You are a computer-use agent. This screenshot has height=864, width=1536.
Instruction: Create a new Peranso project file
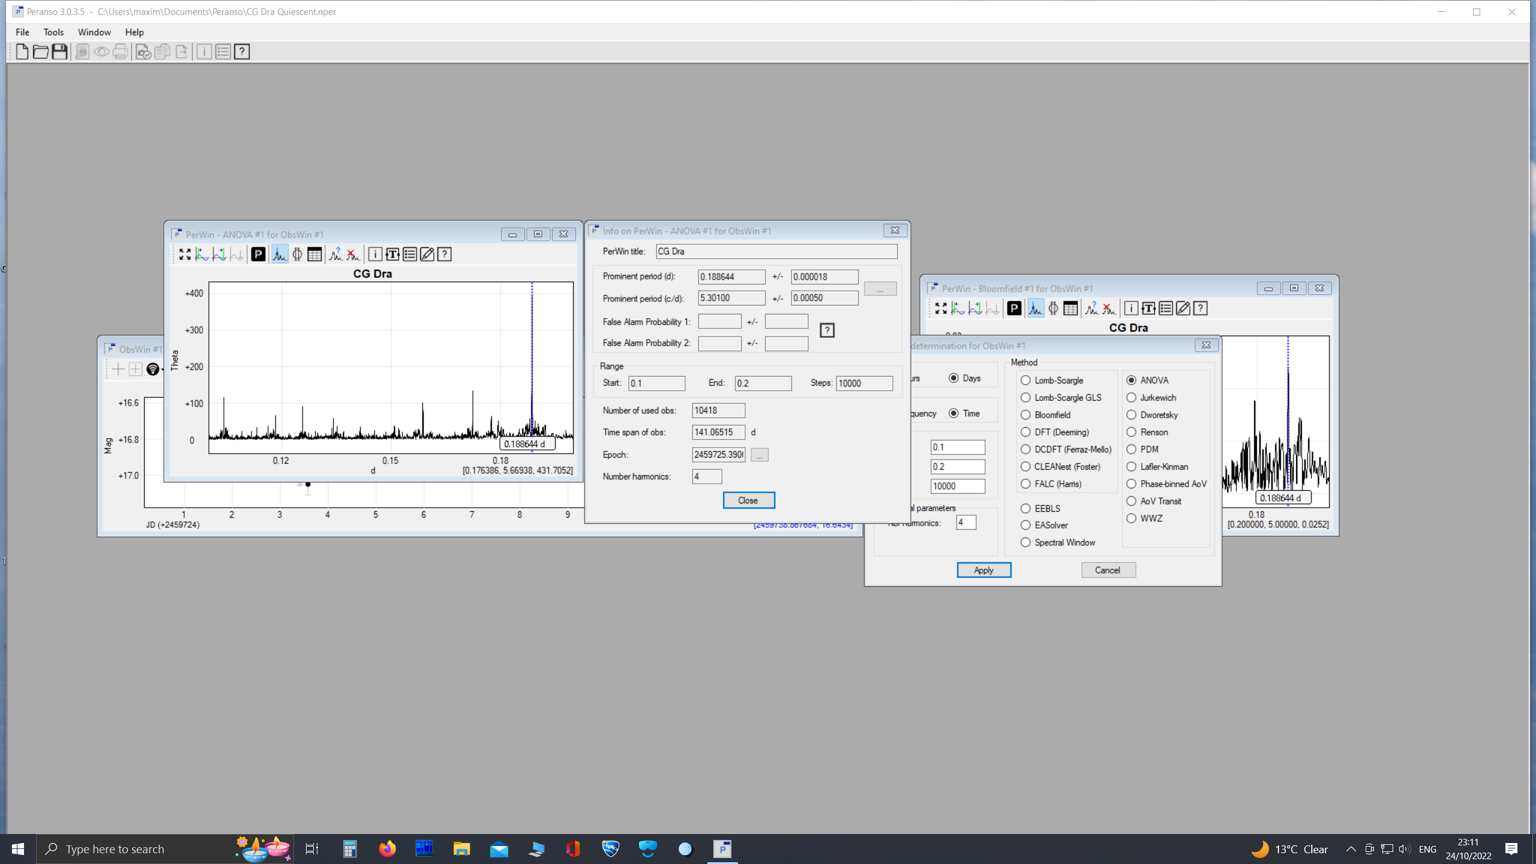tap(22, 52)
